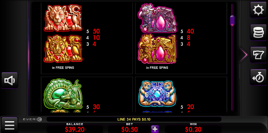Click the purple eagle symbol

157,18
